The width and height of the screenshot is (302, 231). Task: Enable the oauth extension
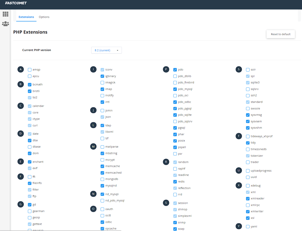[102, 209]
